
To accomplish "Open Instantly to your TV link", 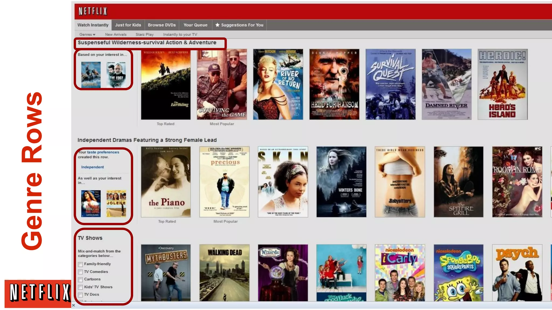I will coord(180,34).
